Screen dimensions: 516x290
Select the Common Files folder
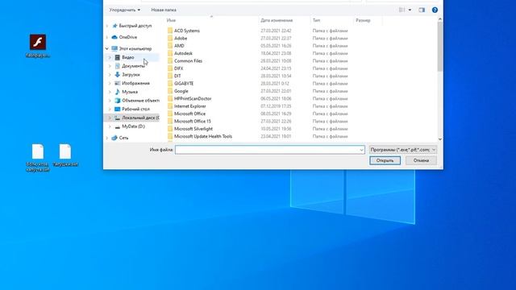click(188, 61)
